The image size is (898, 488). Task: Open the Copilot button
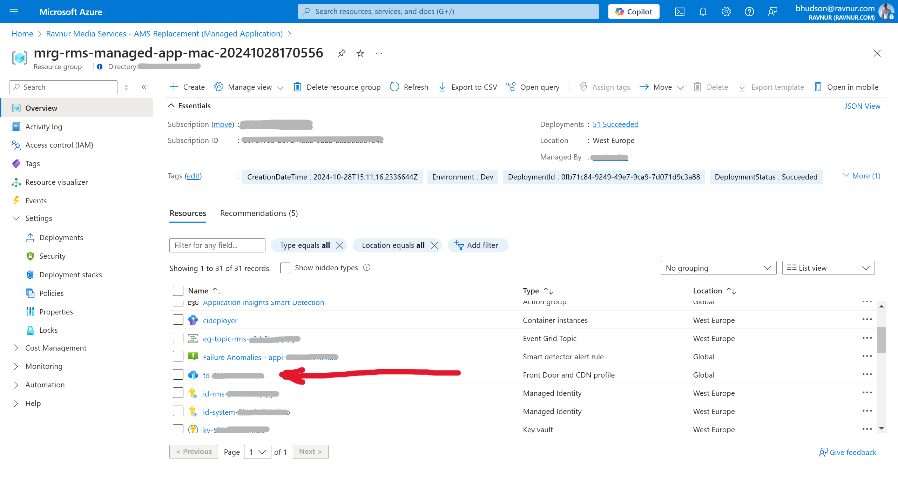coord(634,12)
